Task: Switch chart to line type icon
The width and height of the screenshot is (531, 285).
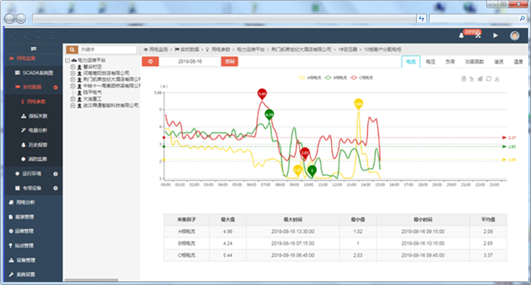Action: pos(472,79)
